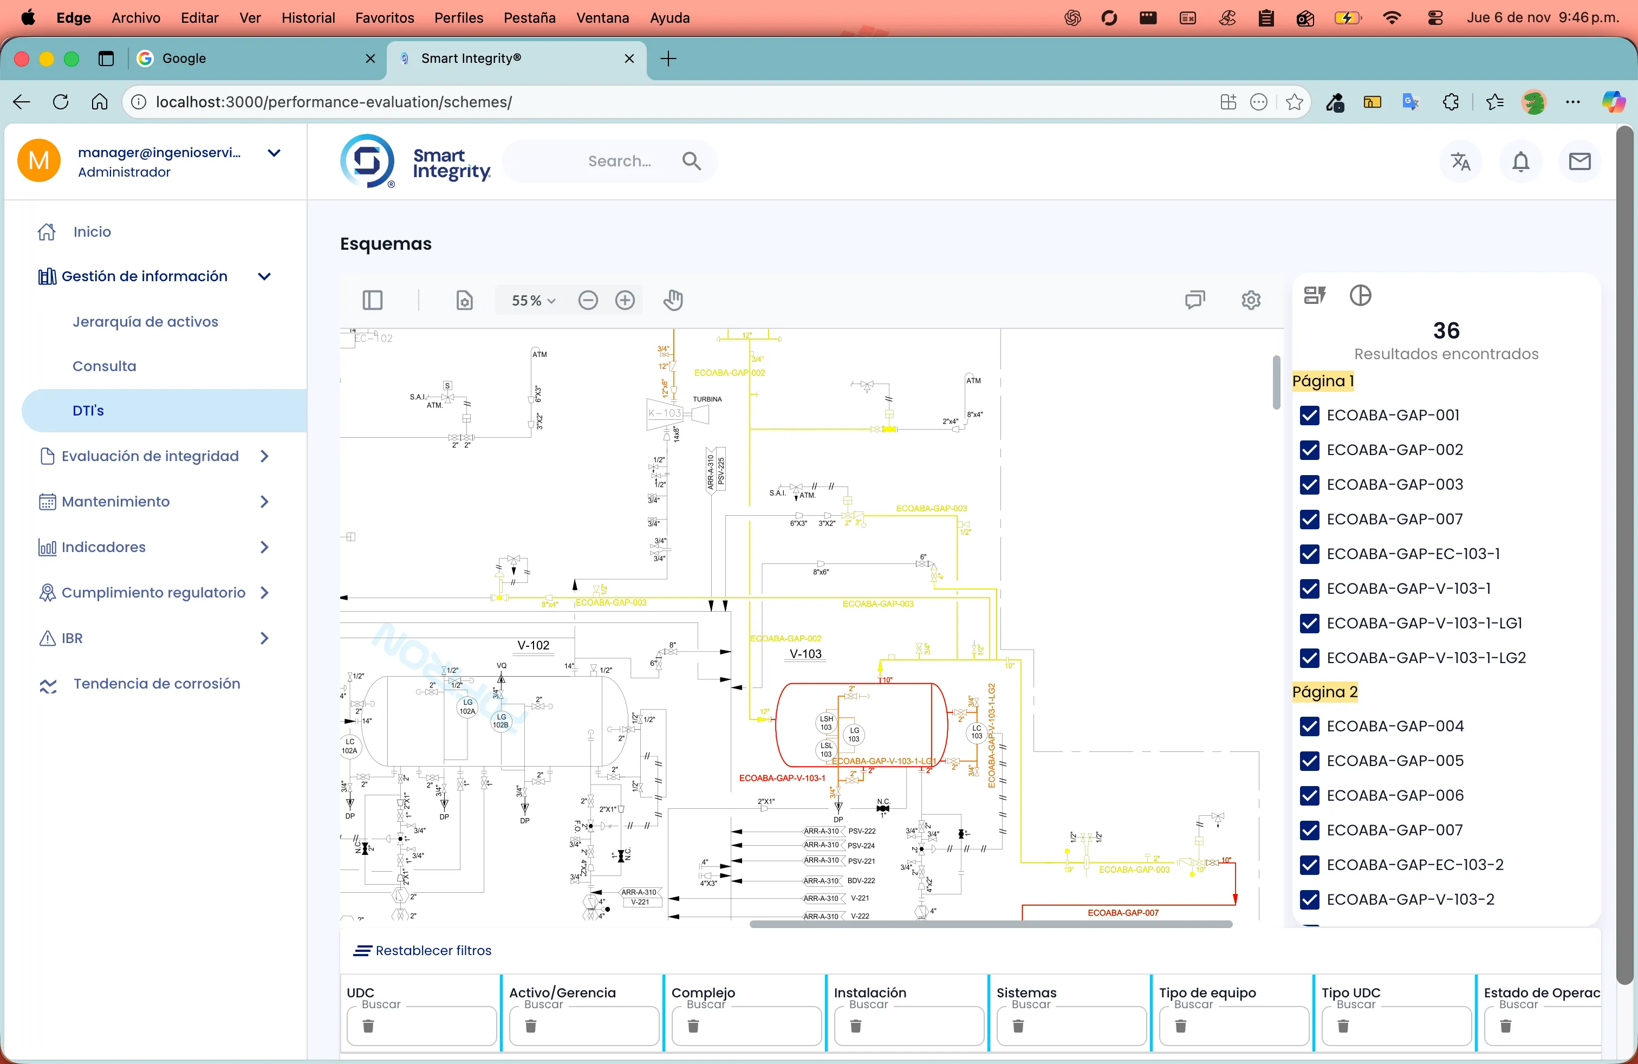Open the comments panel icon
This screenshot has height=1064, width=1638.
1195,300
